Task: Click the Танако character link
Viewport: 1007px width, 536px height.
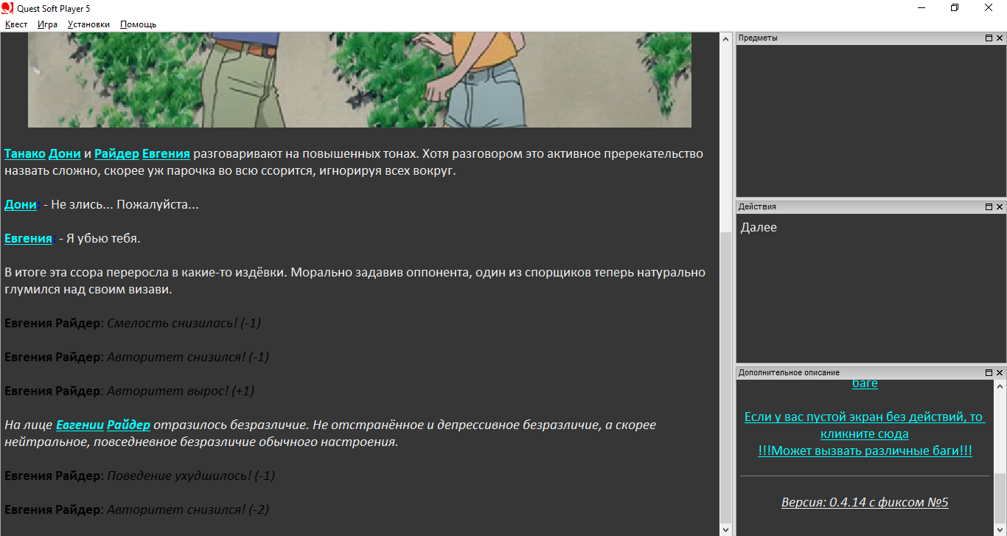Action: (24, 154)
